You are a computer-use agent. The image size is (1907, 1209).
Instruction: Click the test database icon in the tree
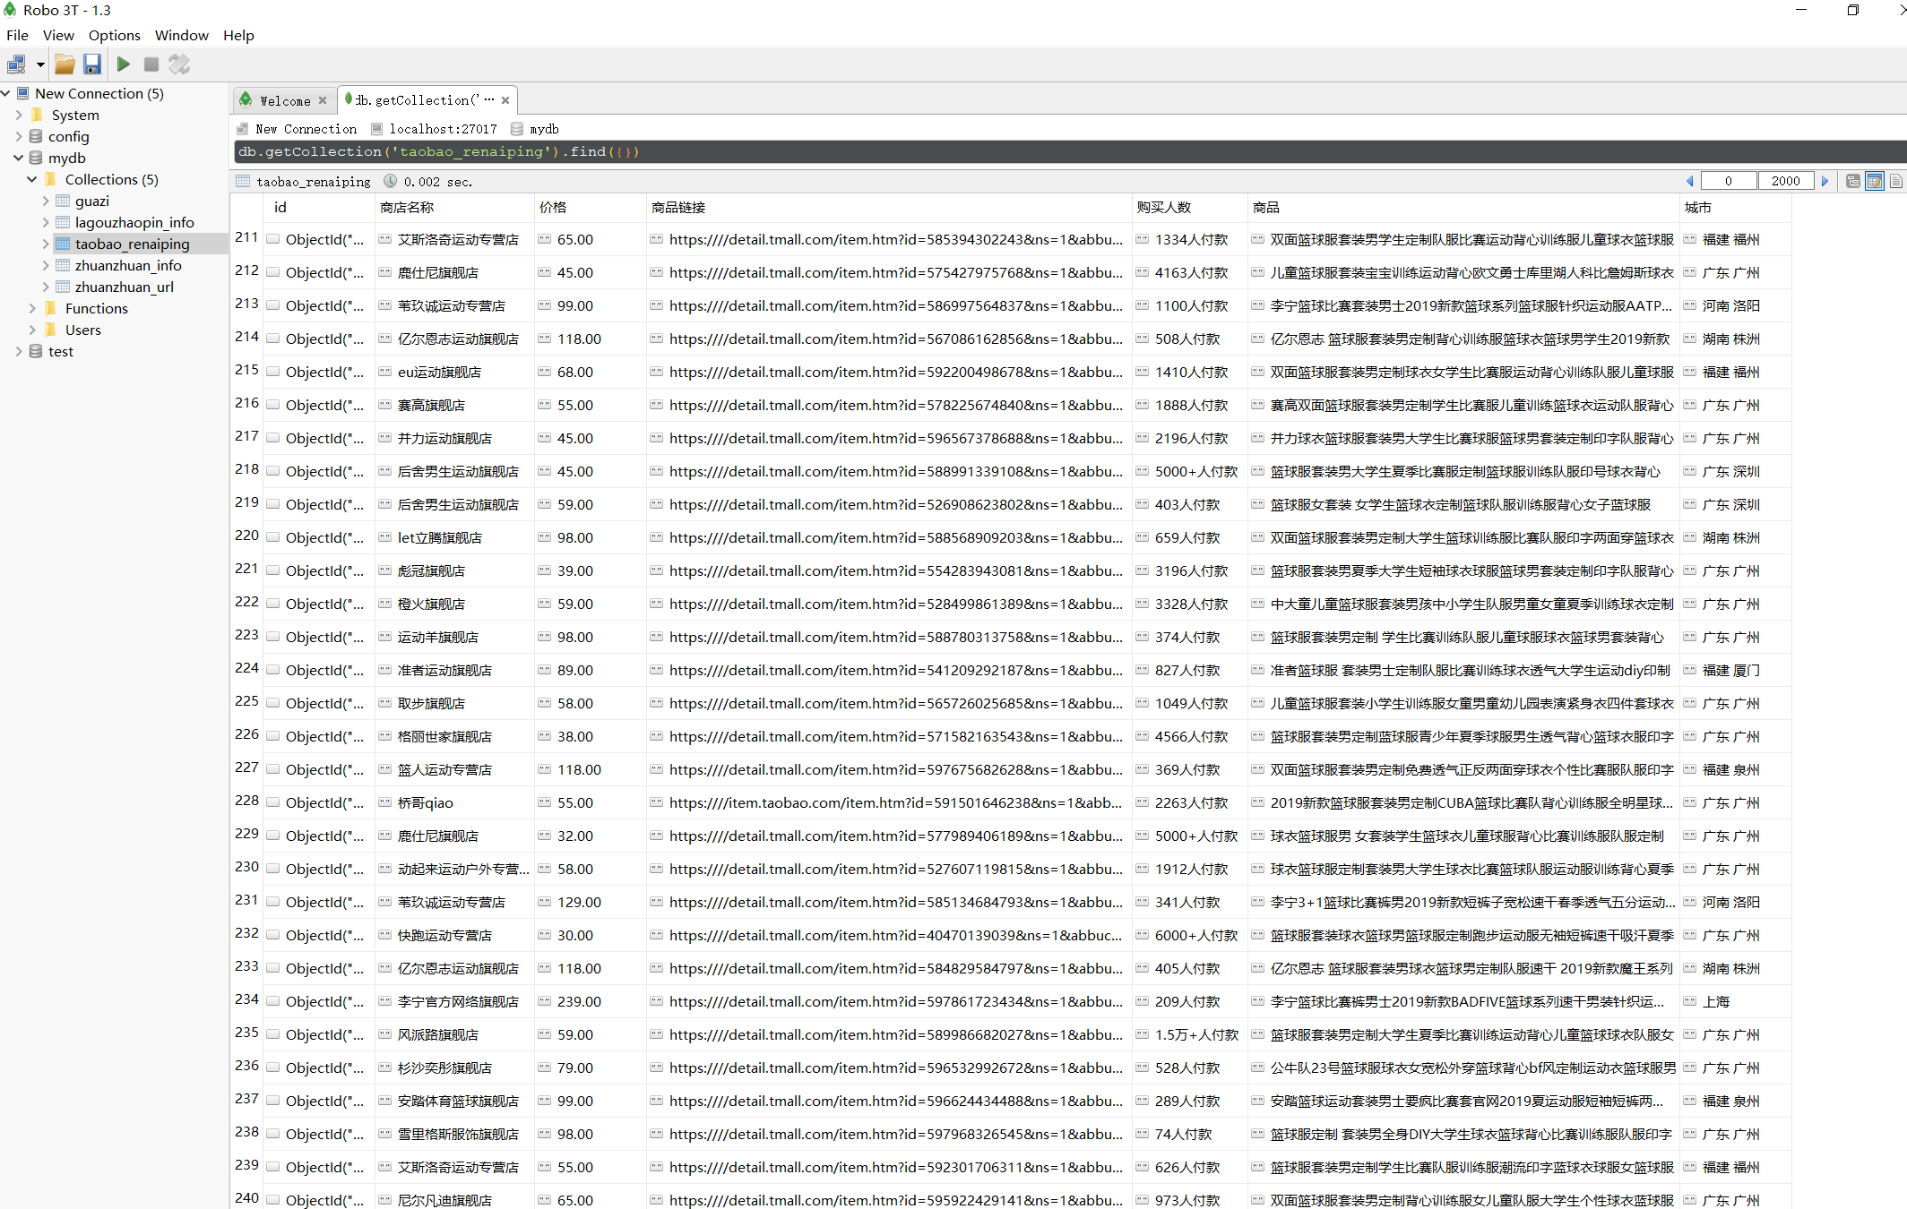point(36,351)
